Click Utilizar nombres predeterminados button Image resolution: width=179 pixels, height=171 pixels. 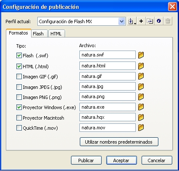119,142
